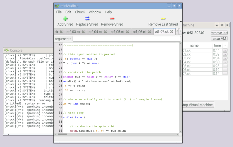Remove the 02.ck shred with minus button

[x=225, y=54]
